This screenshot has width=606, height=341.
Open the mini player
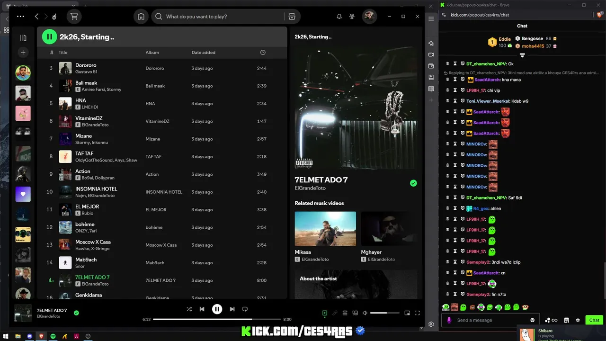(407, 313)
